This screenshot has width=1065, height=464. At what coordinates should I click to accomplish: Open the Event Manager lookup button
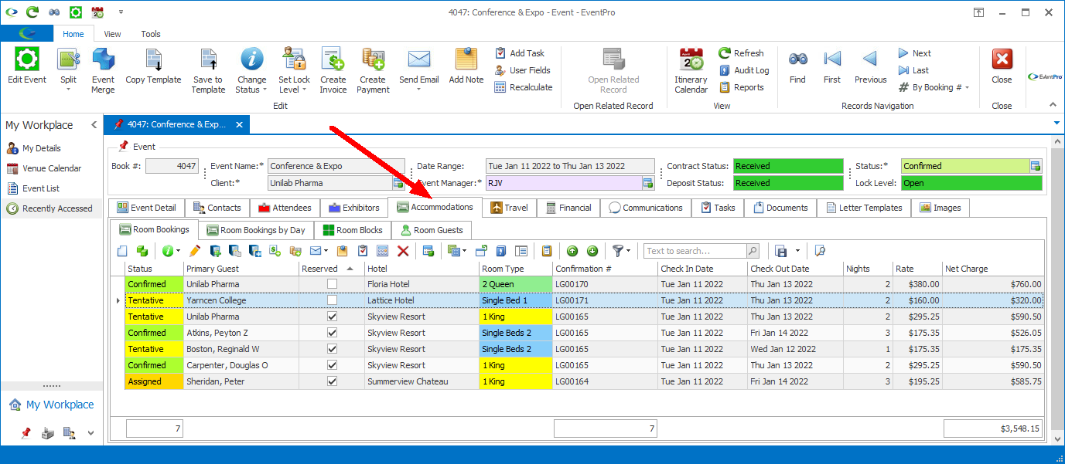648,183
